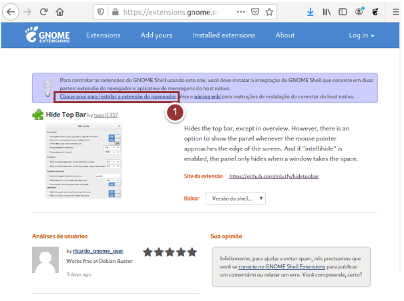Open the Add yours page
The height and width of the screenshot is (301, 404).
[156, 35]
